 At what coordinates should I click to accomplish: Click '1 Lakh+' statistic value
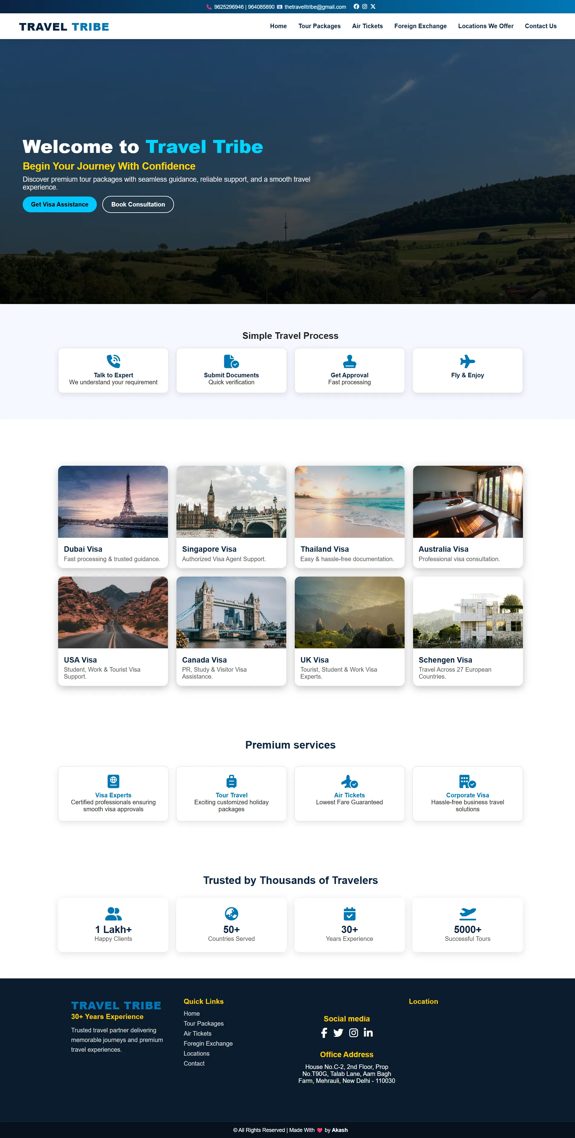pos(113,929)
